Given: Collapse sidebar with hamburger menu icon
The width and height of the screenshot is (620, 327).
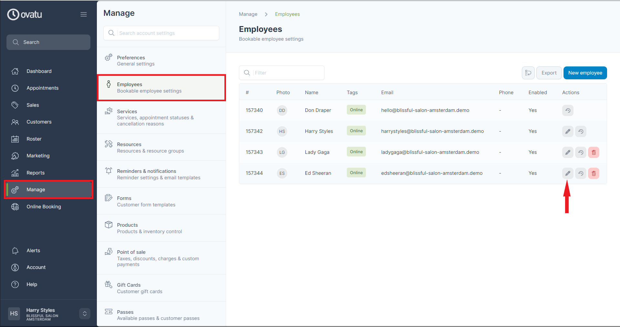Looking at the screenshot, I should 84,15.
